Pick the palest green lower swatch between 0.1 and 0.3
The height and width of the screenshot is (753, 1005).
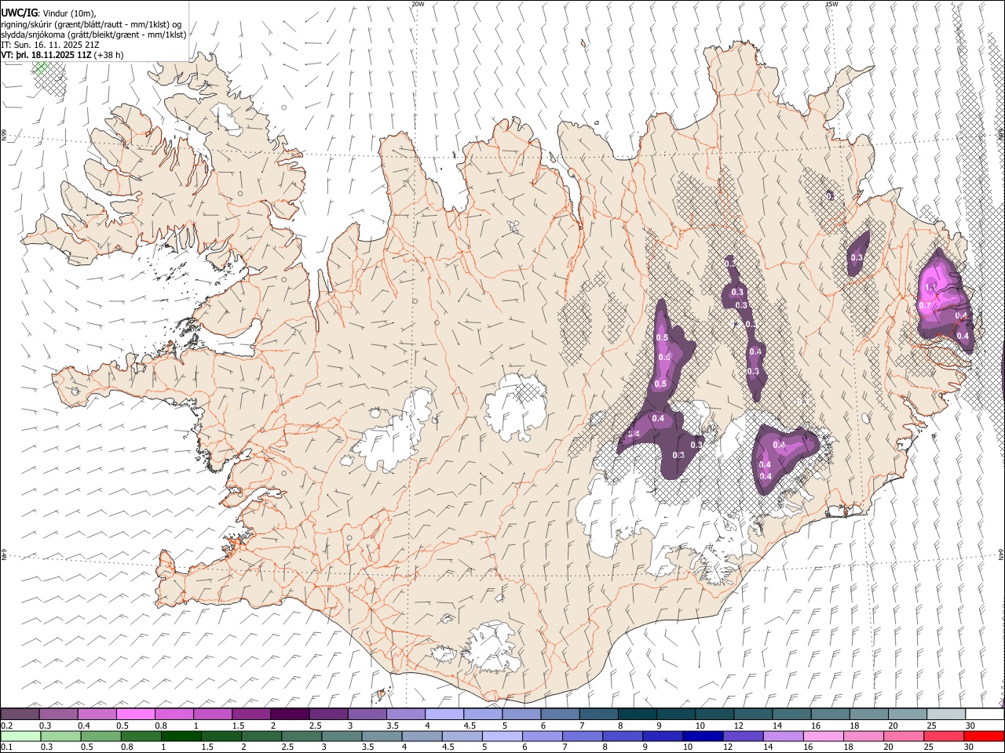click(x=20, y=737)
